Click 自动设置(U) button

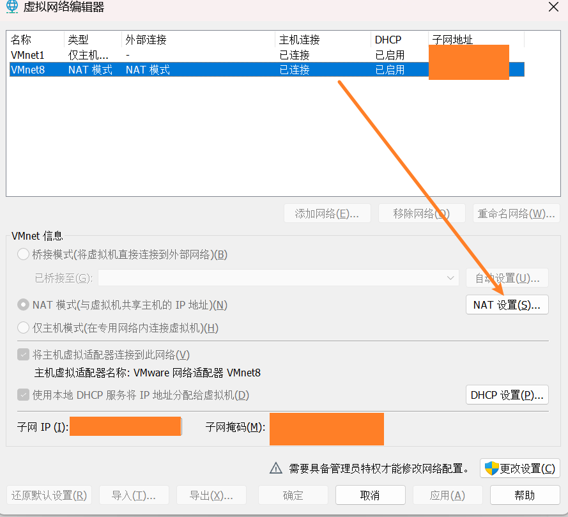(x=507, y=278)
